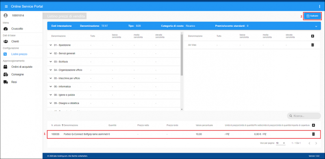Click the Prezzo lordo column header
This screenshot has width=325, height=159.
coord(172,125)
